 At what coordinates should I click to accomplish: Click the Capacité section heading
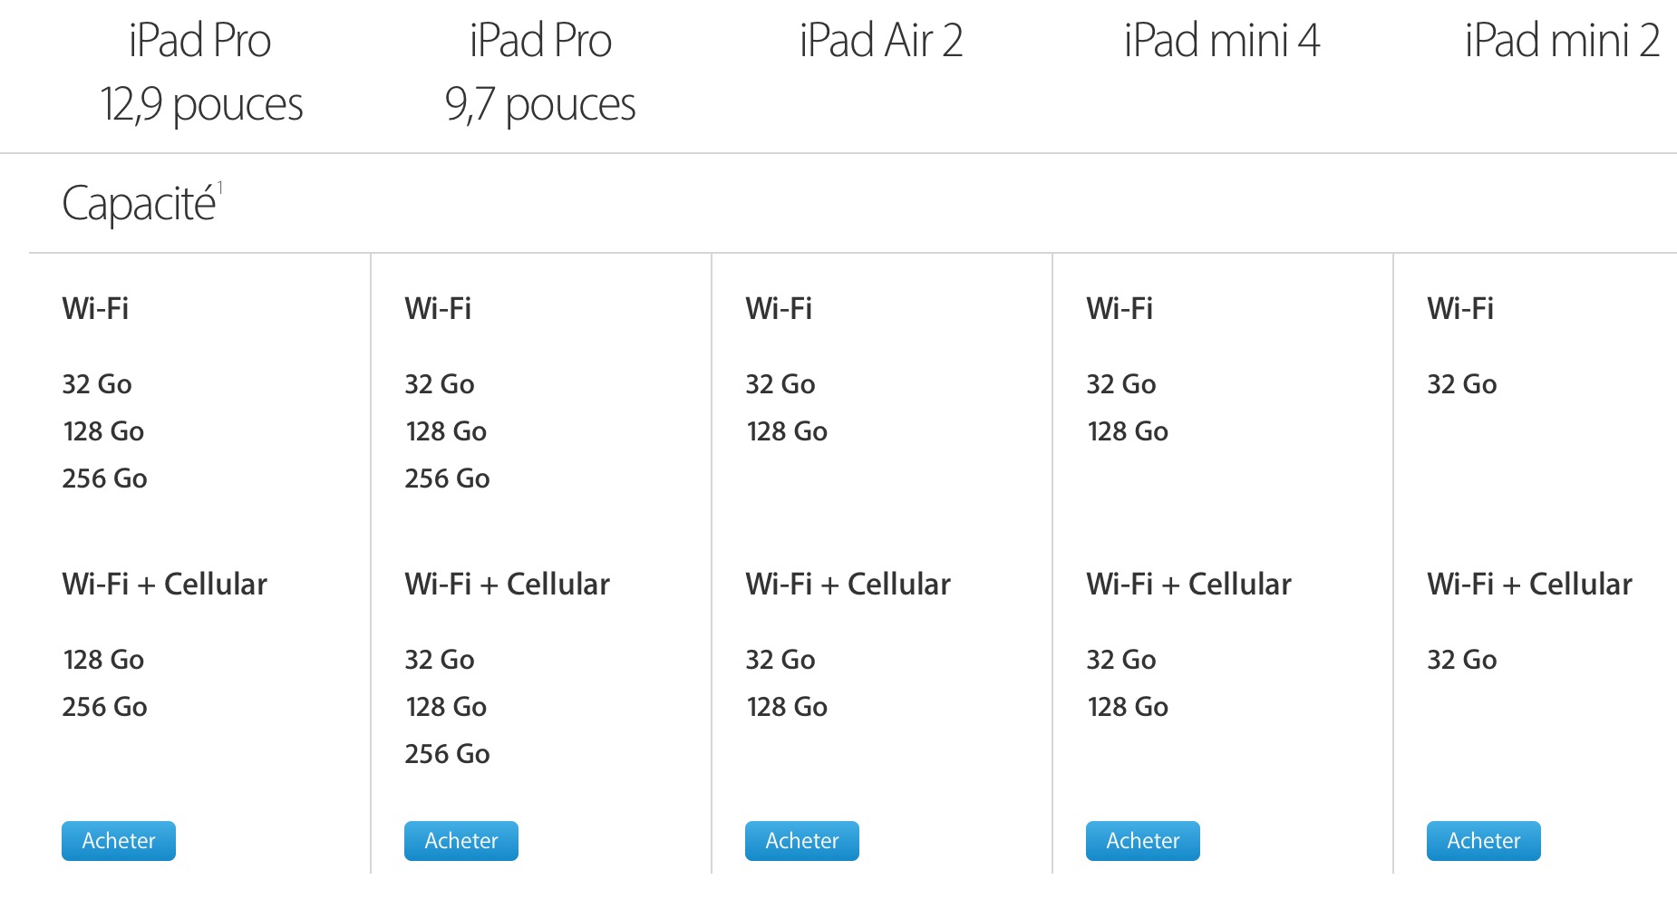[x=140, y=203]
